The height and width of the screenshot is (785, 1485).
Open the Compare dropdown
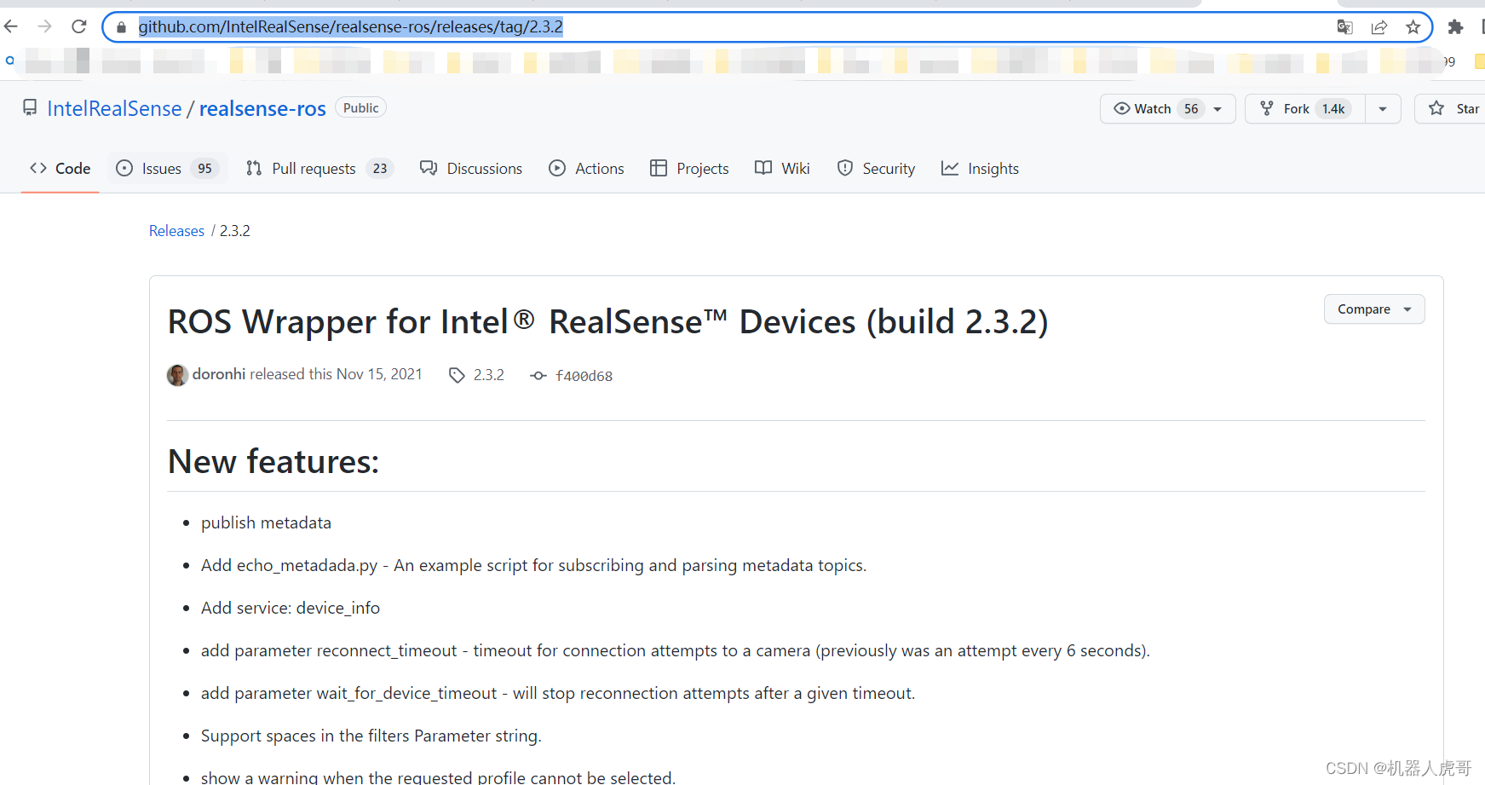[1374, 309]
